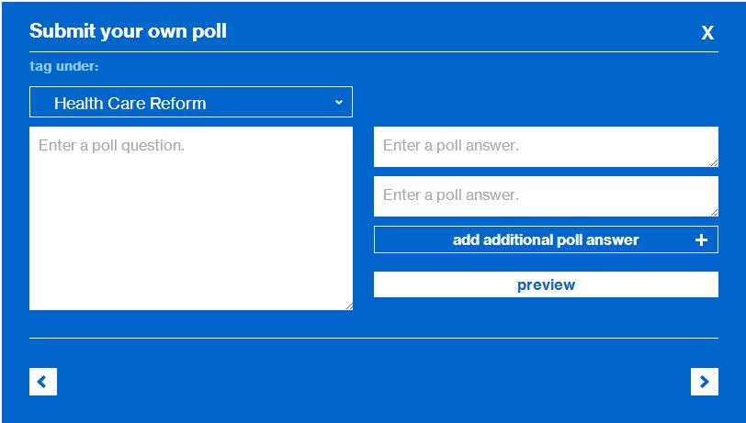This screenshot has height=423, width=746.
Task: Open the Health Care Reform tag dropdown
Action: pos(190,103)
